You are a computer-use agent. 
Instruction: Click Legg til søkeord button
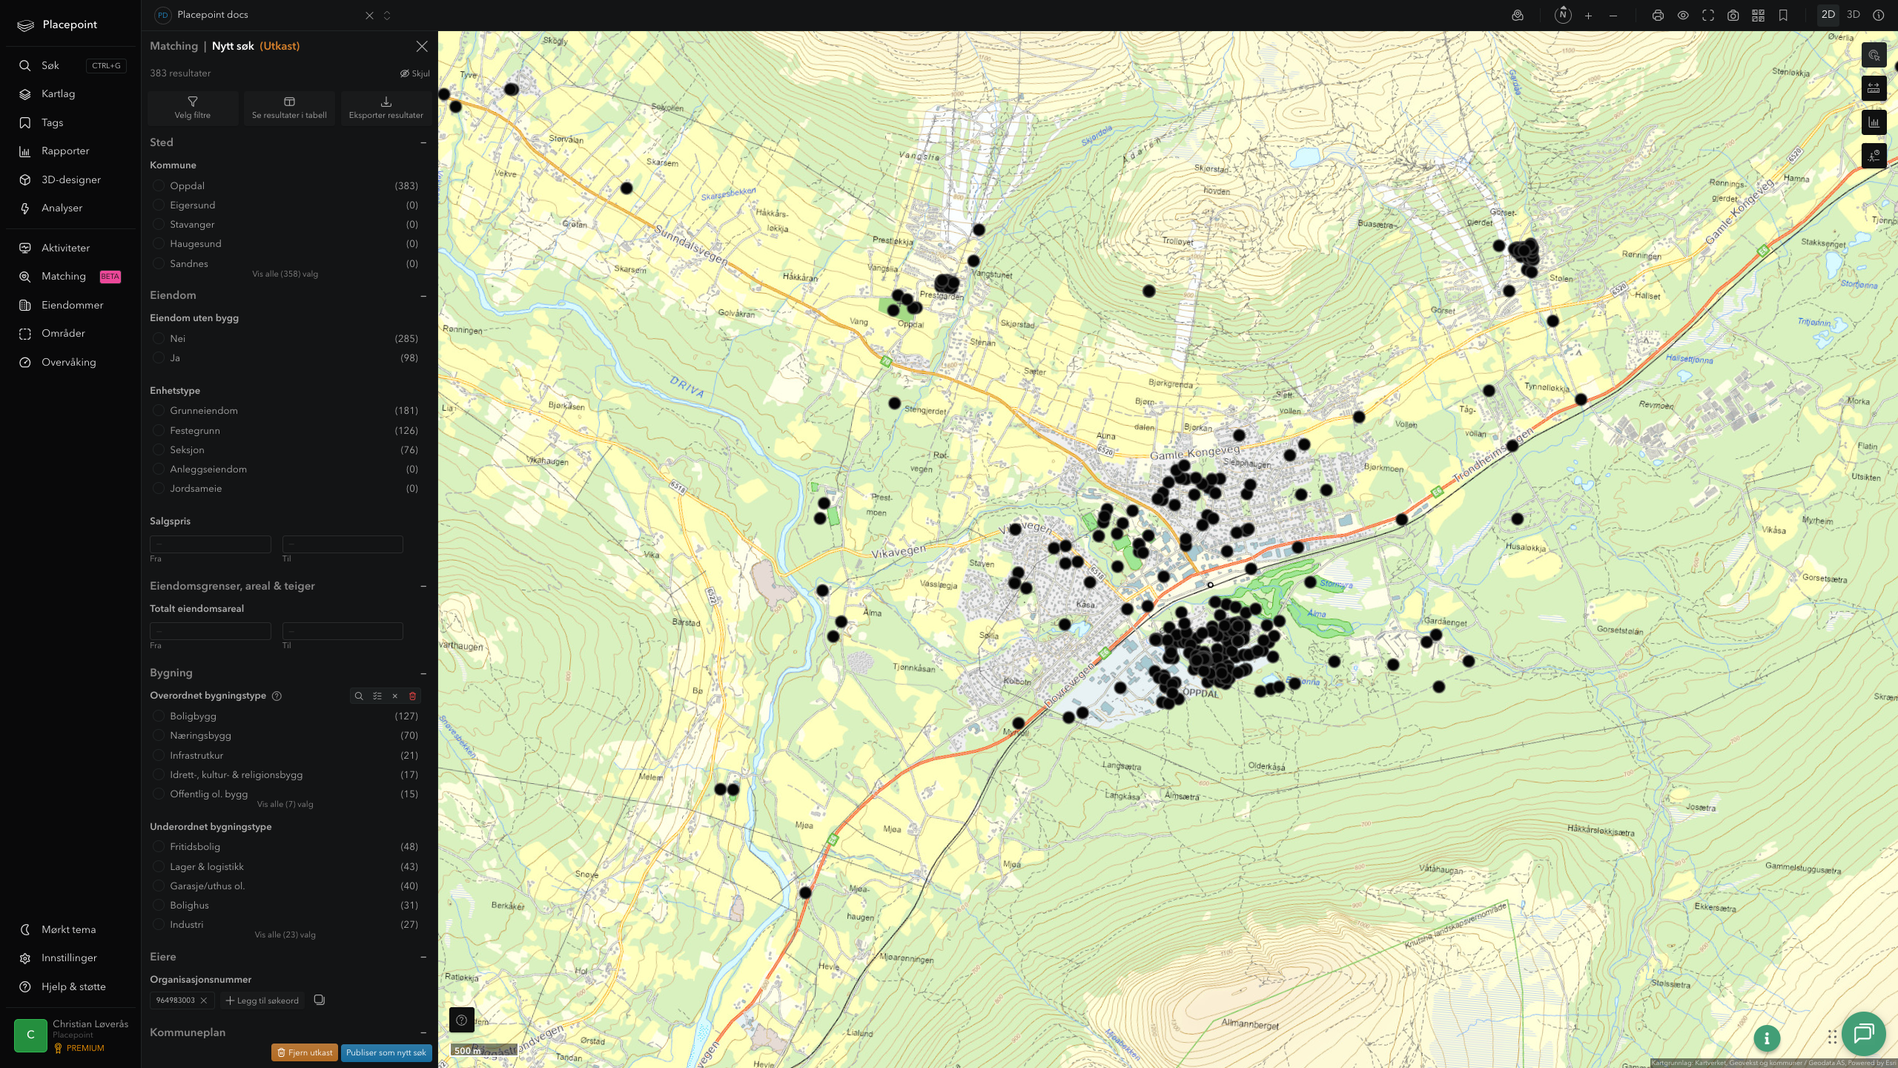coord(262,1001)
